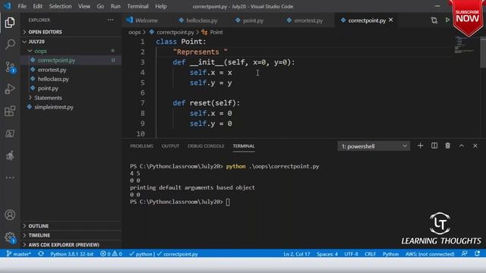The height and width of the screenshot is (273, 486).
Task: Click the synchronize changes icon in status bar
Action: [41, 254]
